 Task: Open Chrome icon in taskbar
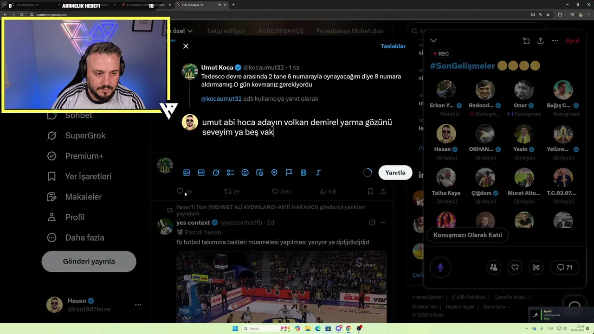click(x=349, y=328)
